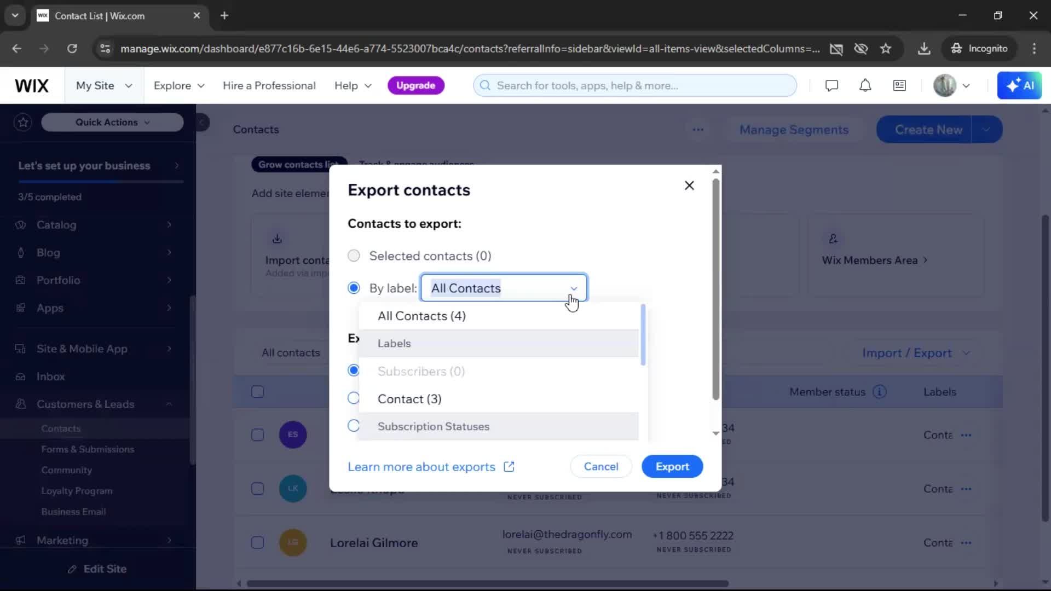
Task: Open the chat messages icon
Action: [x=831, y=85]
